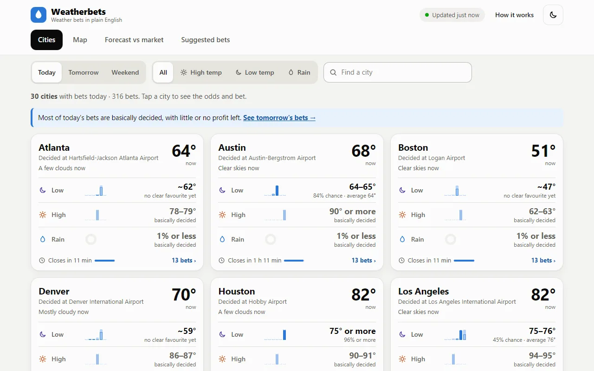Click the raindrop icon in Atlanta's Rain row
Viewport: 594px width, 371px height.
[x=43, y=239]
